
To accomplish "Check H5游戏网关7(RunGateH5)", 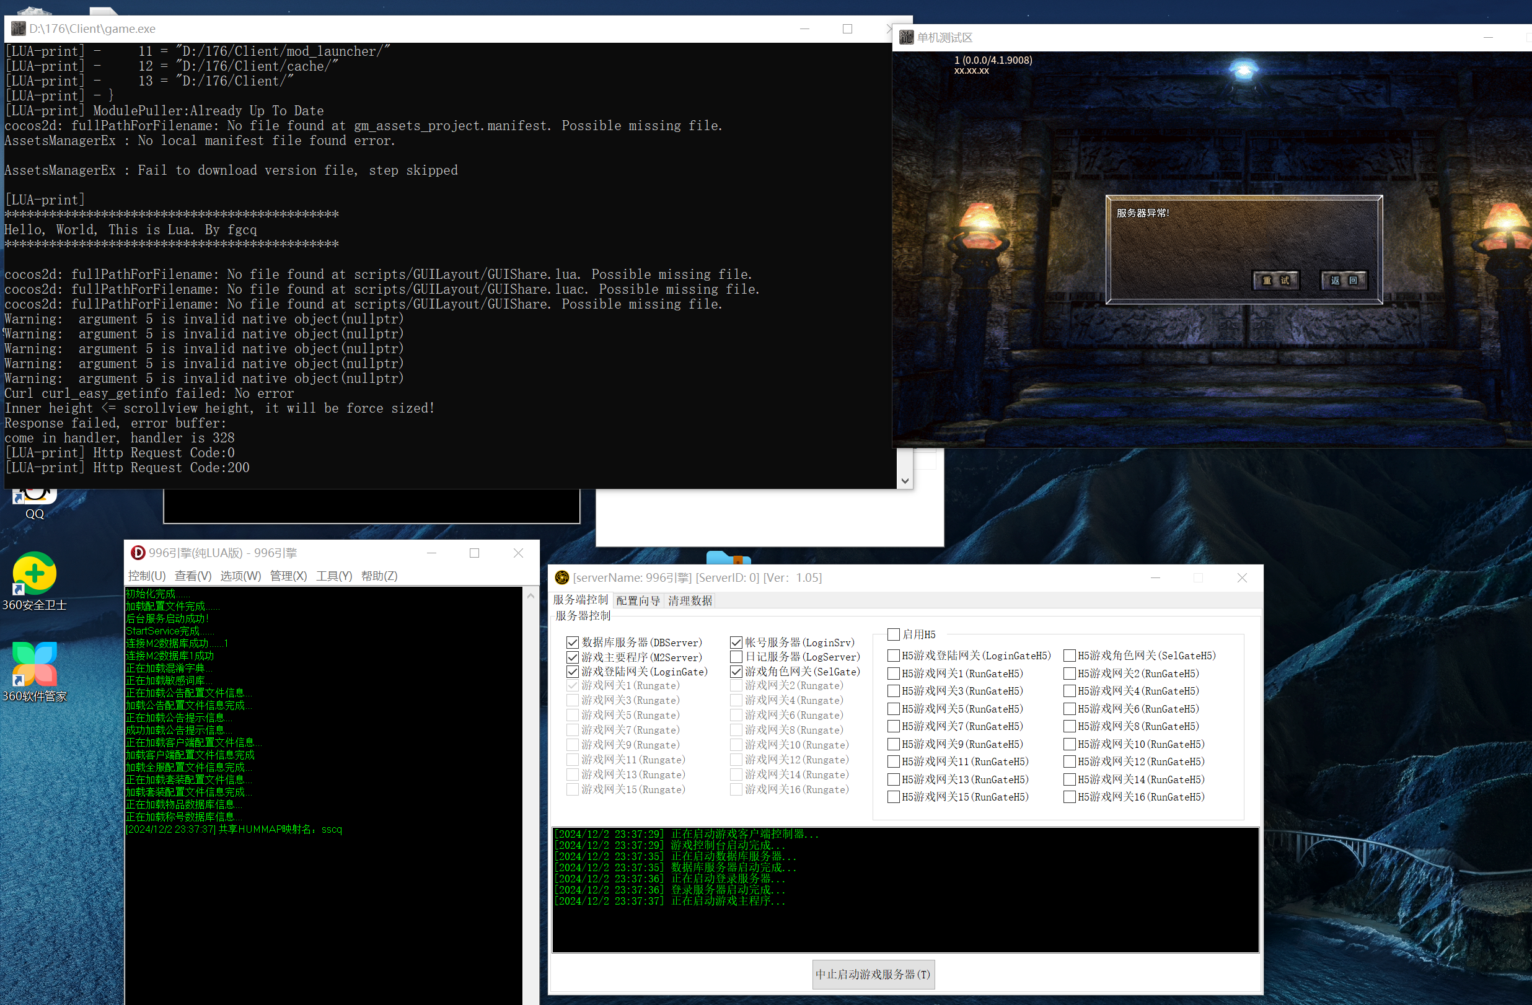I will pyautogui.click(x=893, y=726).
